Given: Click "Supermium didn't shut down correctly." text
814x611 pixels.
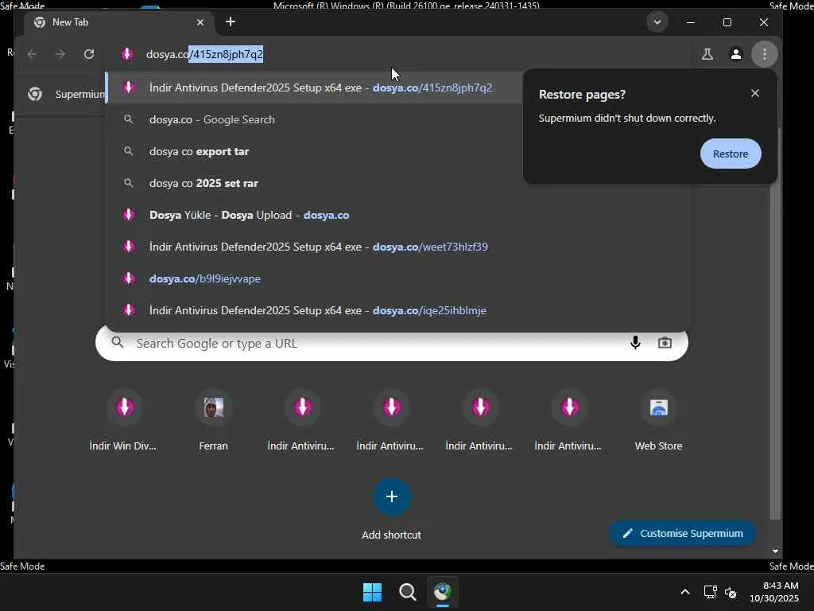Looking at the screenshot, I should [x=627, y=119].
